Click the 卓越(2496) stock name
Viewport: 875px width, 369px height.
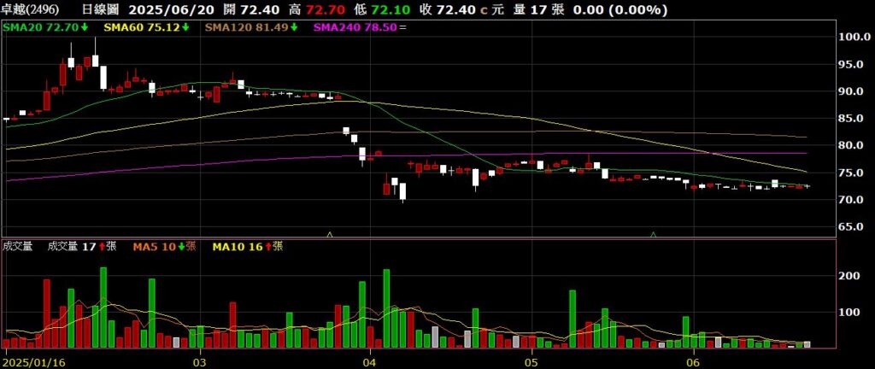[x=31, y=9]
